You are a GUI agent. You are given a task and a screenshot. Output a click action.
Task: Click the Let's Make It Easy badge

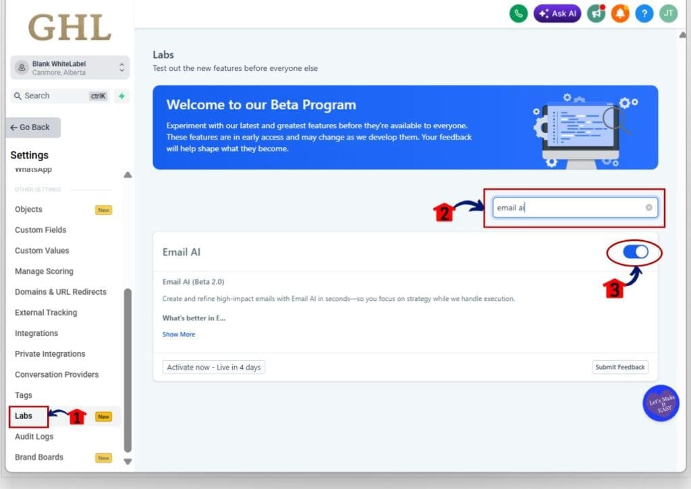tap(661, 403)
